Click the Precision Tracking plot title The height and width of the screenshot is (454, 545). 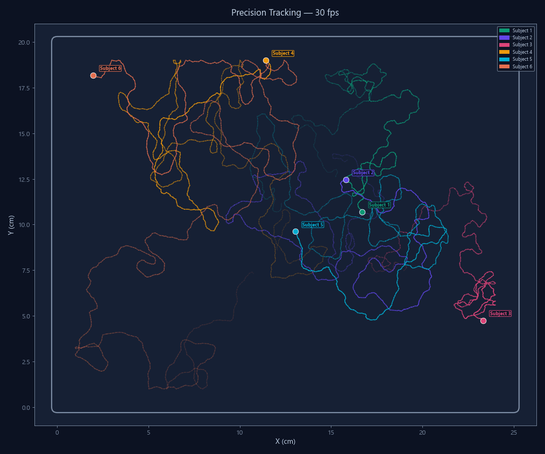285,12
